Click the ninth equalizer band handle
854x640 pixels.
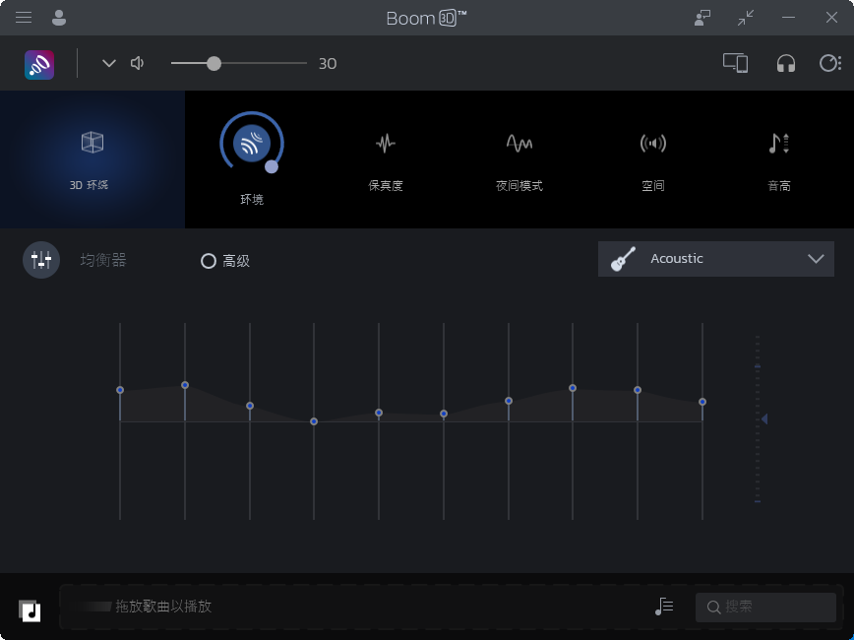tap(638, 390)
